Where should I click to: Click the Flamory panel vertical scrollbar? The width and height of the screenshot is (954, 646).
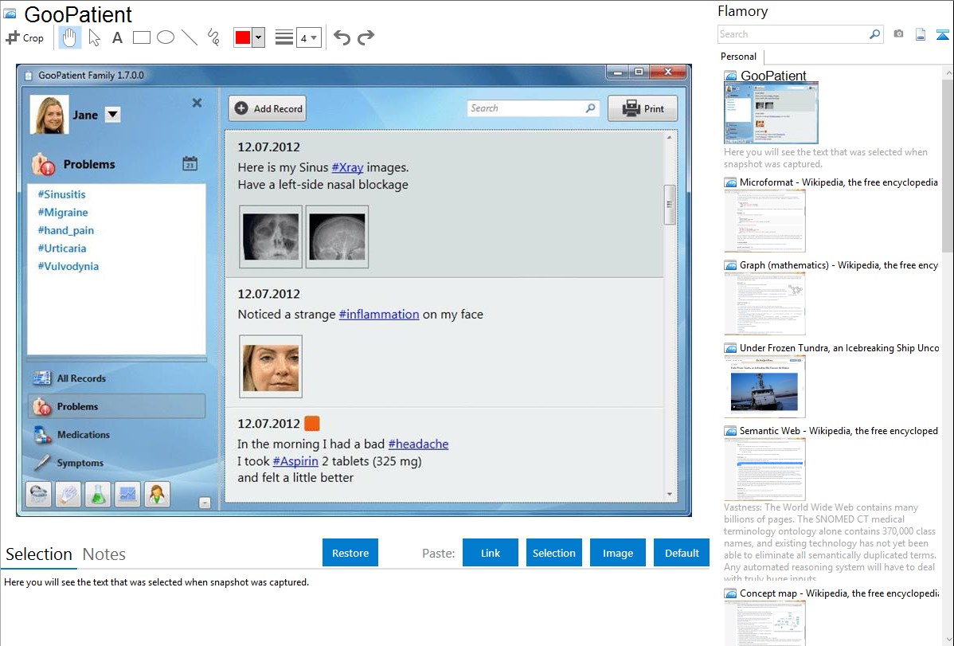click(x=948, y=166)
